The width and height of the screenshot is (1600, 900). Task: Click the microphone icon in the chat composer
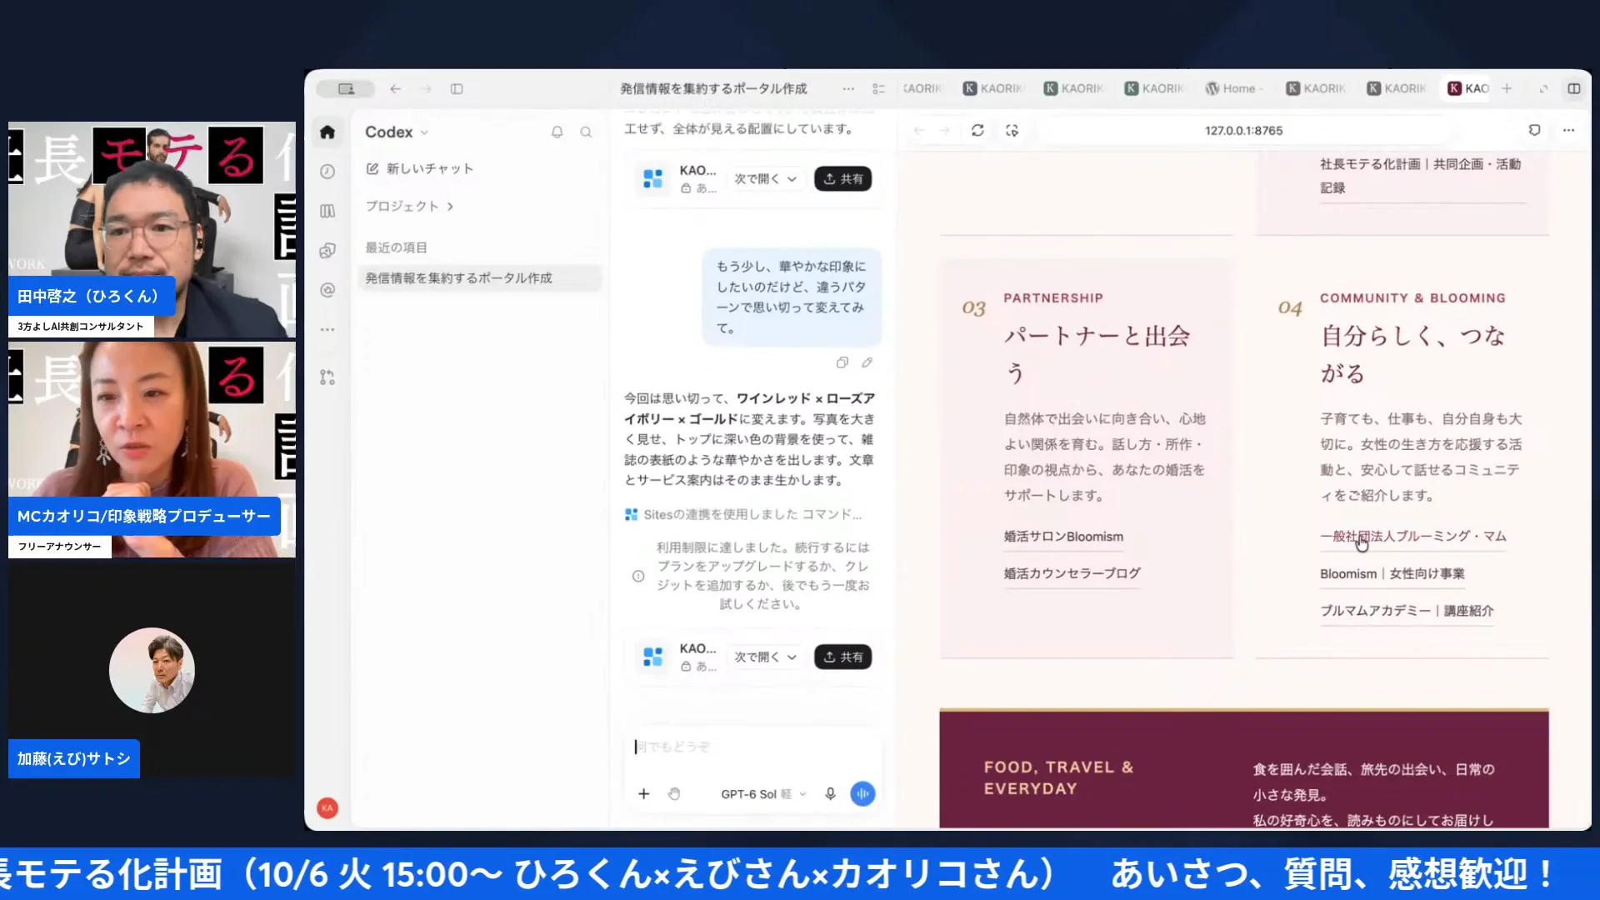pyautogui.click(x=830, y=794)
